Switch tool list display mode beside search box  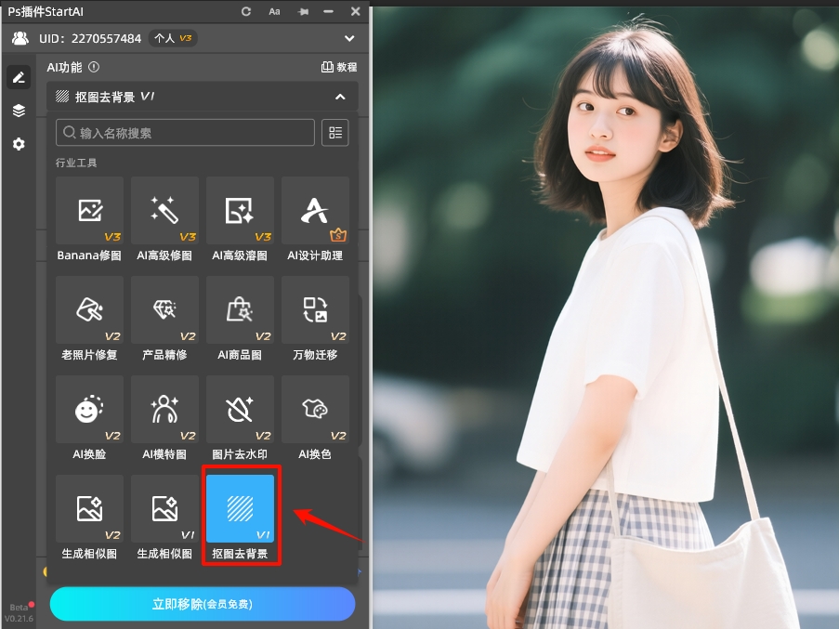[334, 132]
